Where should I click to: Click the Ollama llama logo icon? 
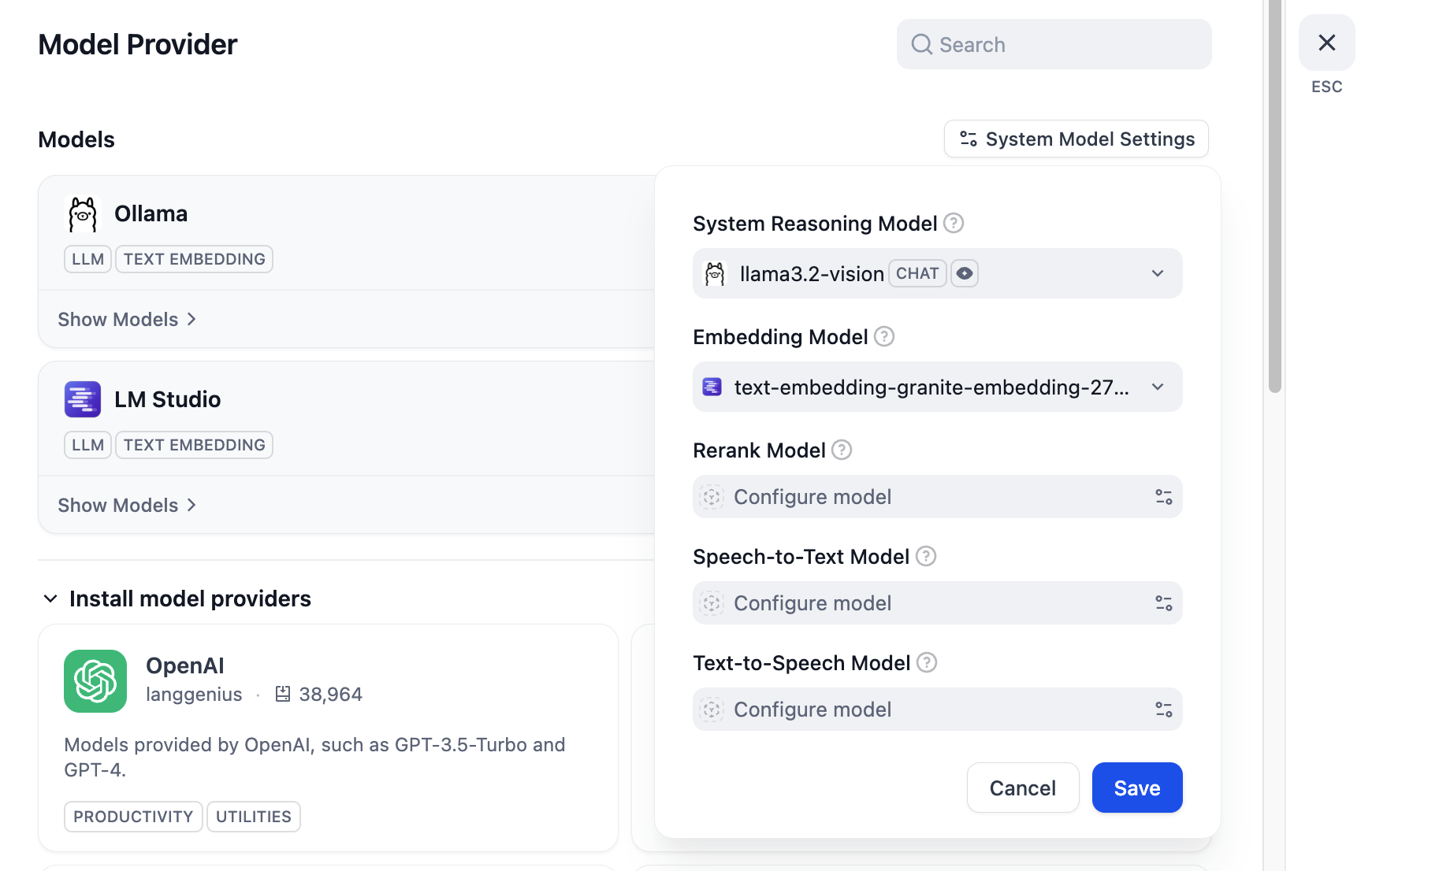coord(83,214)
